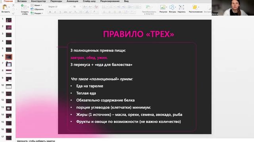Select slide 13 thumbnail
The height and width of the screenshot is (142, 254).
[x=9, y=108]
